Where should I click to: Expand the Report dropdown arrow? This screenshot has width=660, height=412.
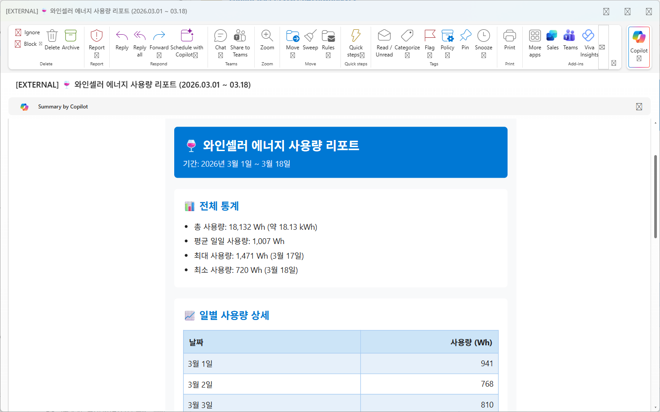tap(96, 56)
